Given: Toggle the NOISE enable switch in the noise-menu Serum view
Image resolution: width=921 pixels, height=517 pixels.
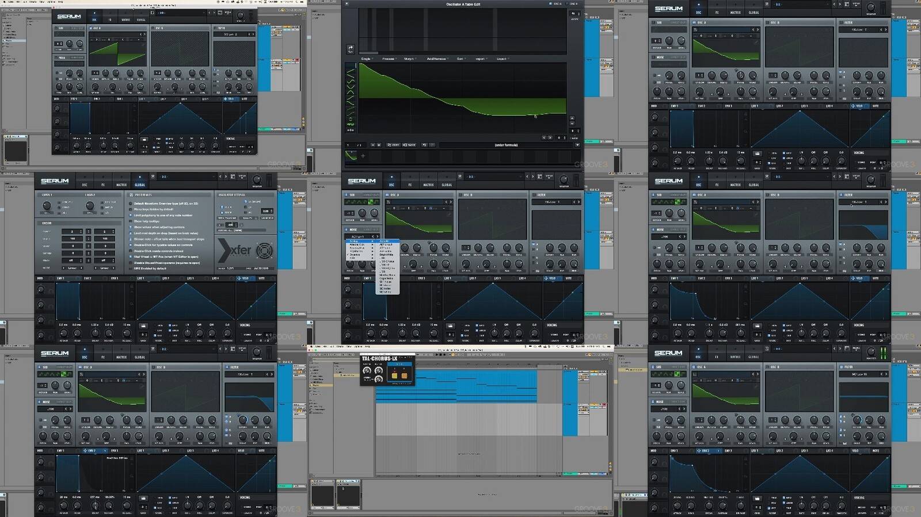Looking at the screenshot, I should click(x=346, y=229).
